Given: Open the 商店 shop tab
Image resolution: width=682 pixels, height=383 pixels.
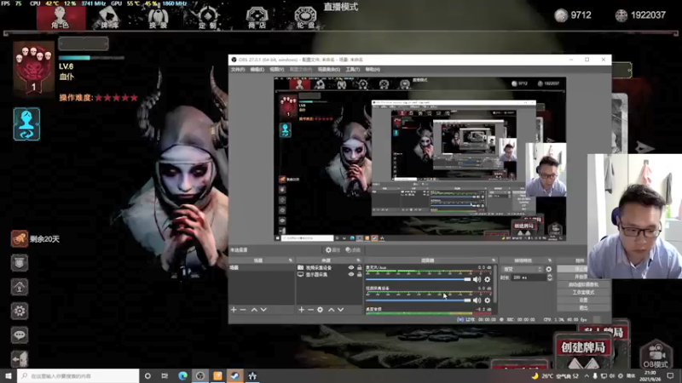Looking at the screenshot, I should coord(257,18).
